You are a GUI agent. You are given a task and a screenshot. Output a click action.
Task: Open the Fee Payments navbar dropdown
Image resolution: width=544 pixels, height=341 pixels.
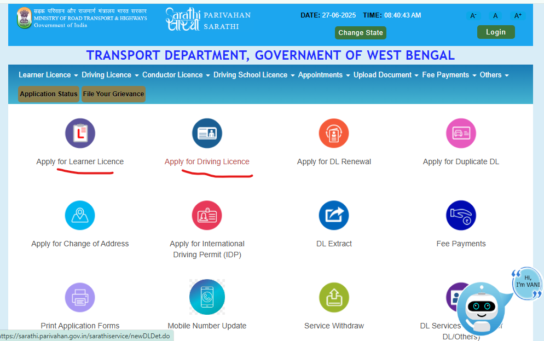[449, 75]
